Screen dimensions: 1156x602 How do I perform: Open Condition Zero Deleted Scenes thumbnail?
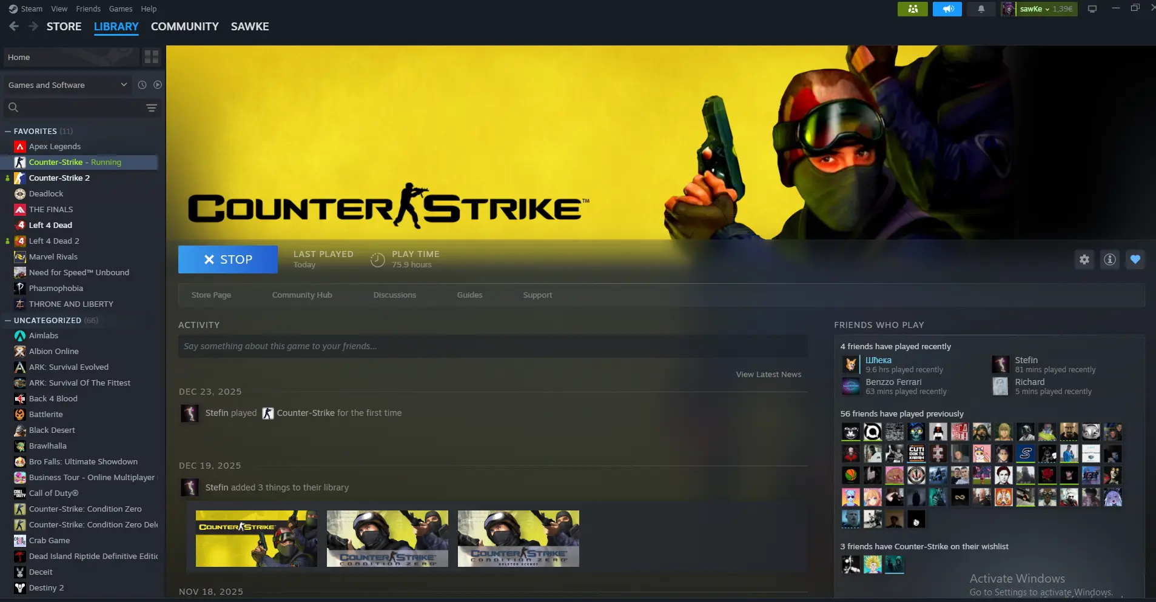pyautogui.click(x=519, y=539)
